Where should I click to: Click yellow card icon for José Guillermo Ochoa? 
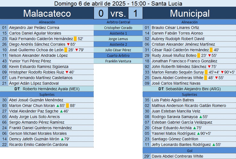coord(66,50)
